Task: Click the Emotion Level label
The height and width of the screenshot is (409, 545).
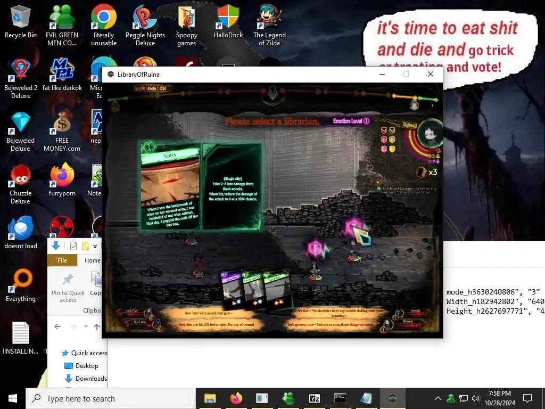Action: pos(351,121)
